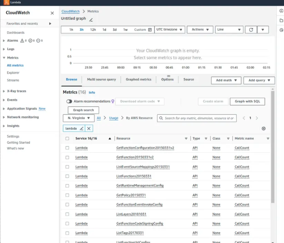The height and width of the screenshot is (243, 284).
Task: Open the Resource column filter arrow
Action: (x=186, y=139)
